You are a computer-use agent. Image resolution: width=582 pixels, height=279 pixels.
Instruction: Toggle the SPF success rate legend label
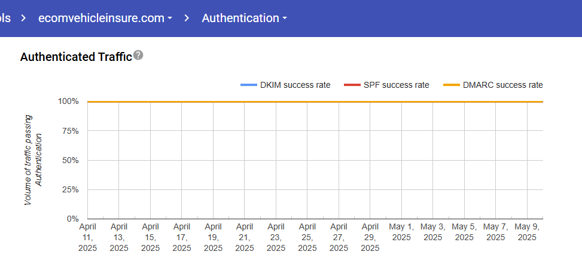(x=396, y=85)
